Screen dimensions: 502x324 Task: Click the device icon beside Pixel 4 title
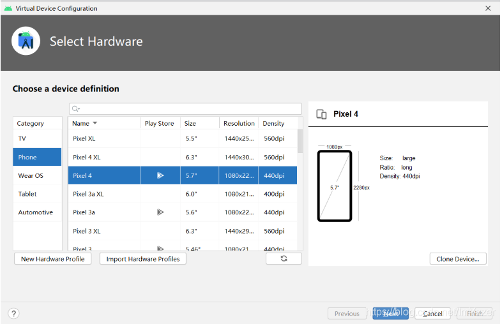[321, 114]
